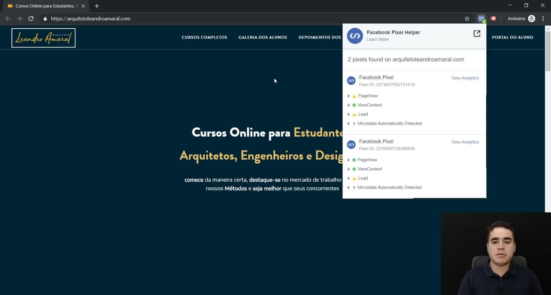Click the browser back arrow
551x295 pixels.
pyautogui.click(x=8, y=19)
